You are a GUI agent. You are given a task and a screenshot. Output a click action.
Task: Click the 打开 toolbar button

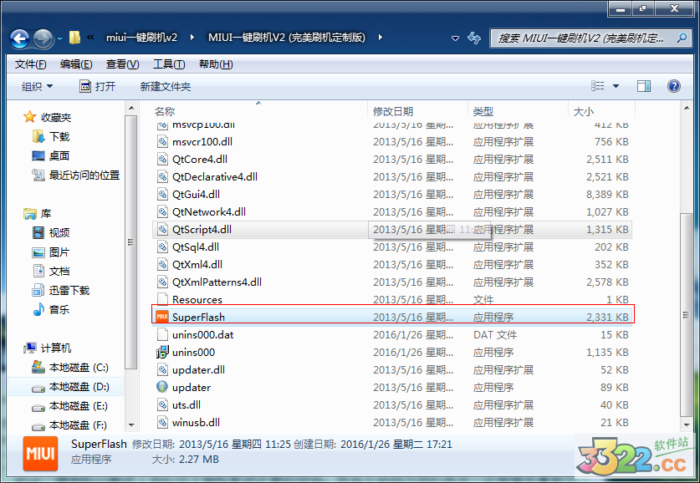pos(97,86)
